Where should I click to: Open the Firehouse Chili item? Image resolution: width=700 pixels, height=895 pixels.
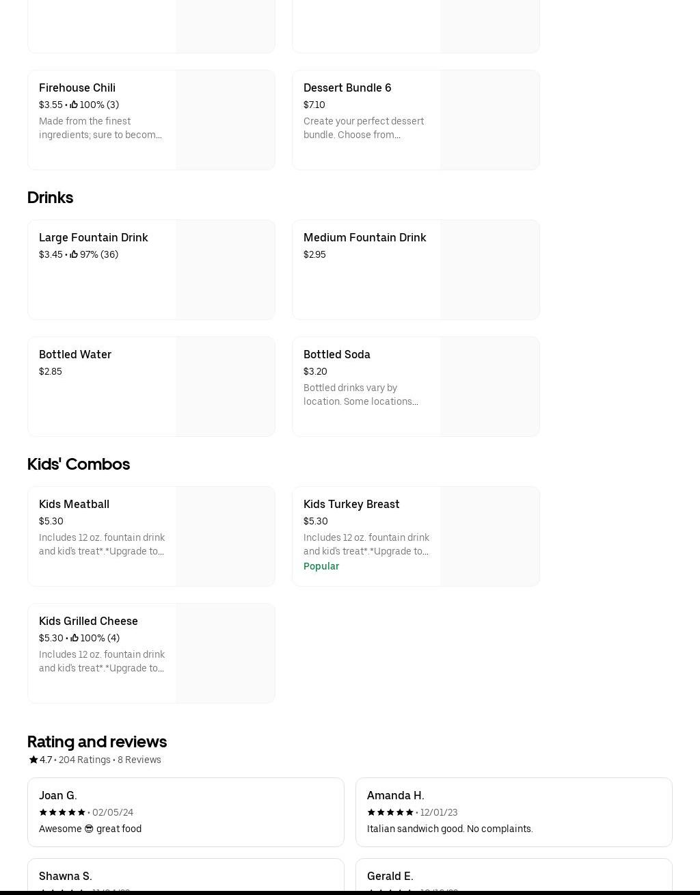(77, 88)
